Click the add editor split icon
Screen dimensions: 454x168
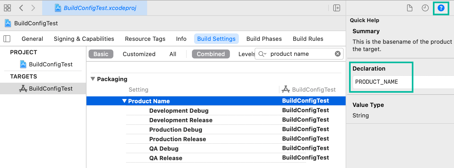(336, 8)
